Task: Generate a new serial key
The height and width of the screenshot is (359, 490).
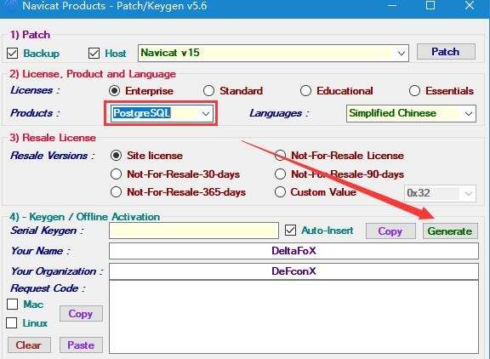Action: 450,231
